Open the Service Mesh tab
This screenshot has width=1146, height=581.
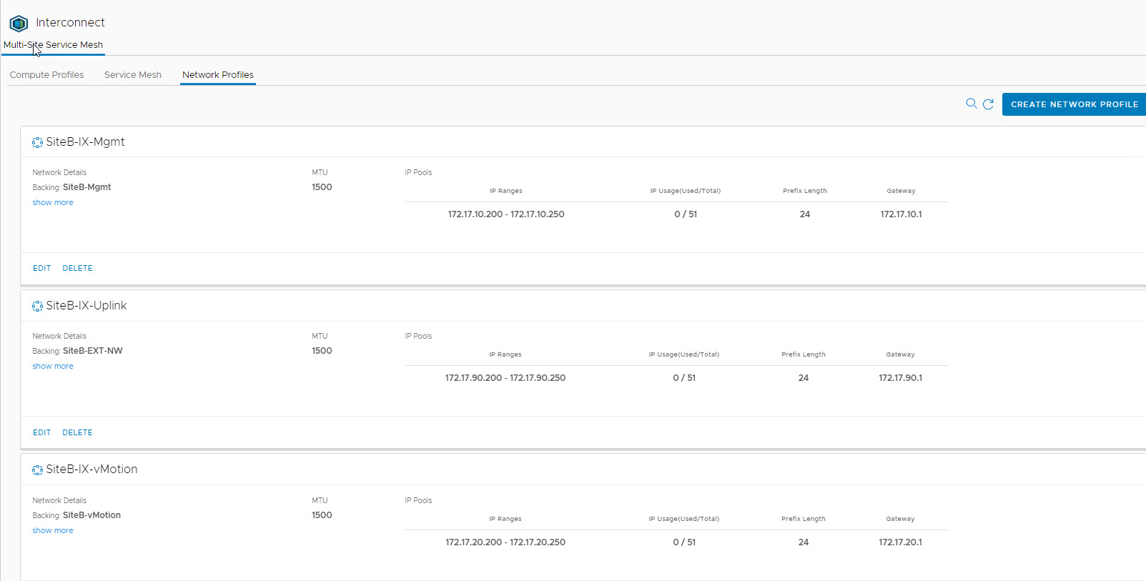(133, 75)
